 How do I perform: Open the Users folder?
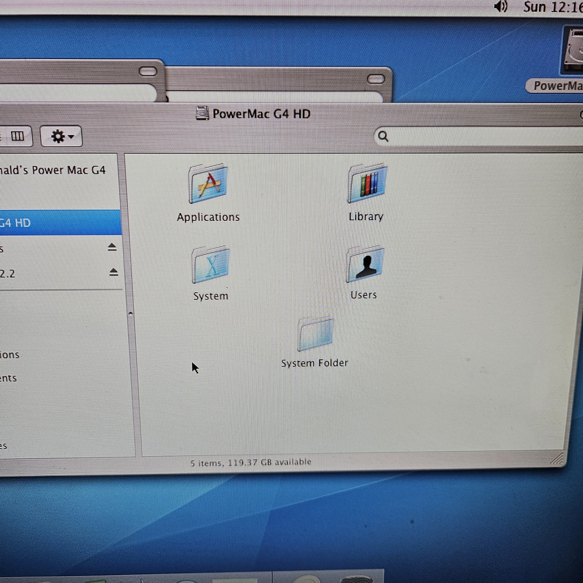point(365,264)
